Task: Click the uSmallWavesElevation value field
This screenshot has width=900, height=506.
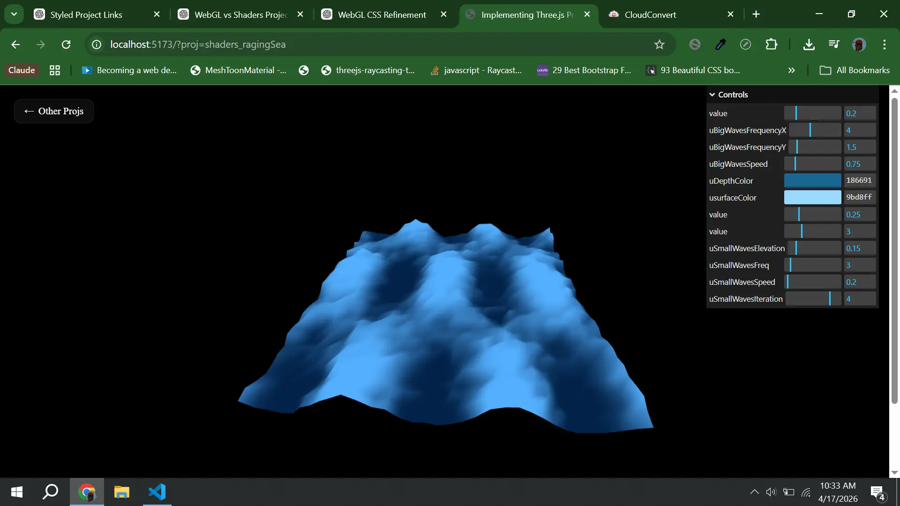Action: pyautogui.click(x=859, y=248)
